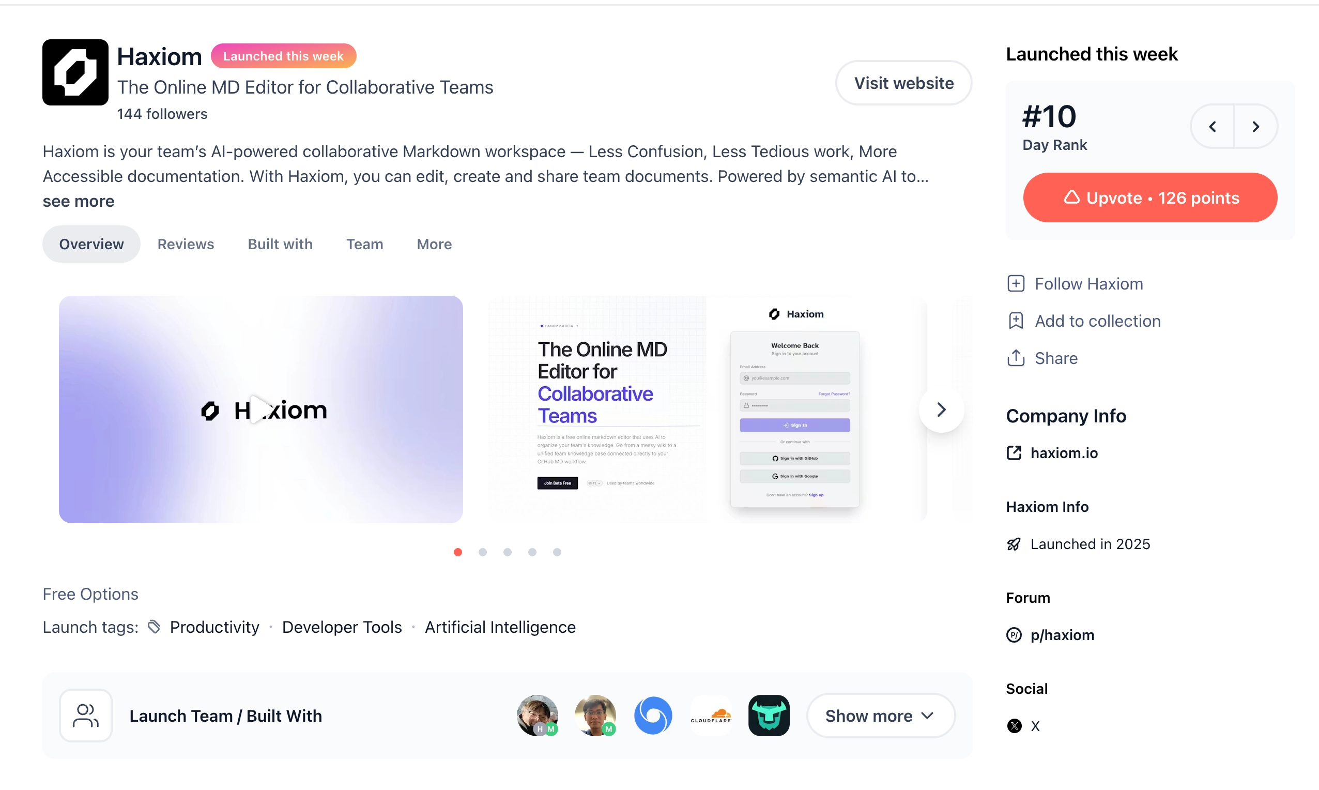Go to previous day rank product
Screen dimensions: 1319x790
[1213, 127]
